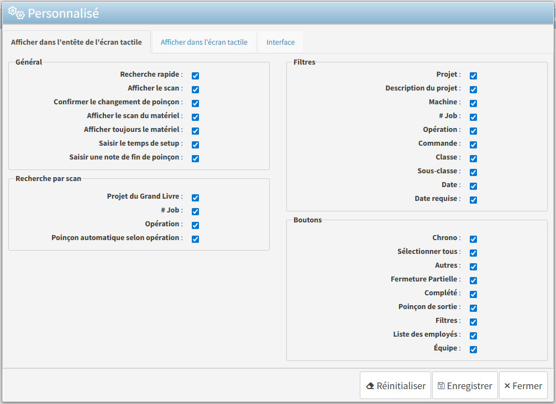Open the Interface tab
This screenshot has height=404, width=556.
click(280, 42)
